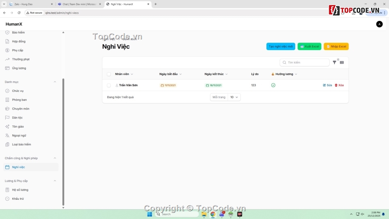Sort by the Nhân viên column
Screen dimensions: 389x219
(x=124, y=74)
